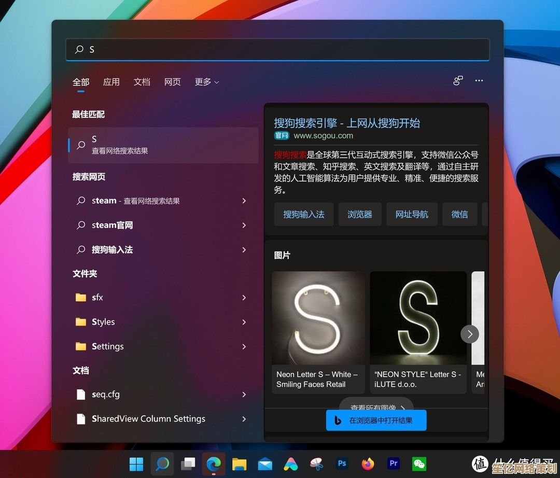The height and width of the screenshot is (478, 560).
Task: Expand the steam官网 result arrow
Action: (x=244, y=225)
